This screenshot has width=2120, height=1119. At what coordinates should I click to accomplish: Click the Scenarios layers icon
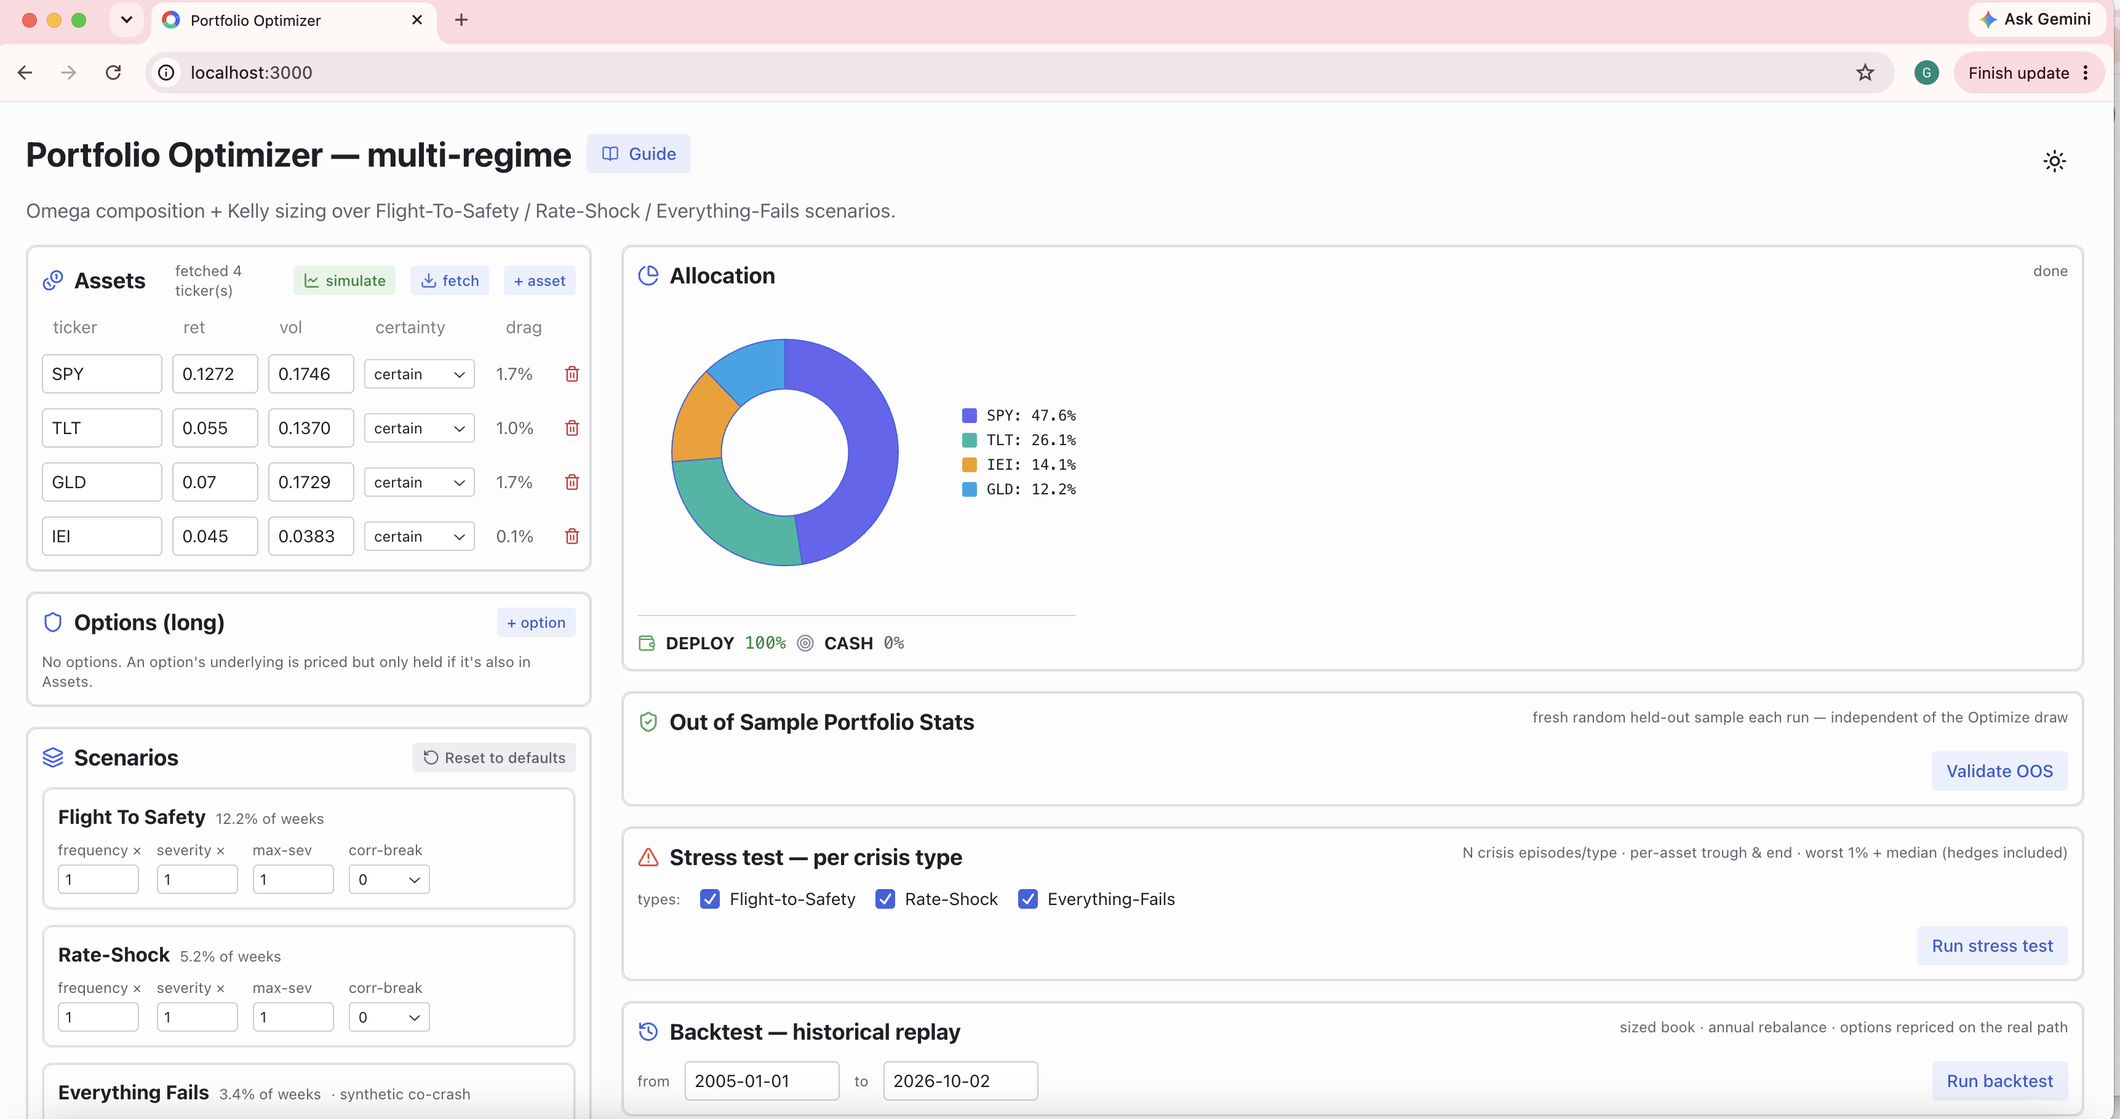pos(53,757)
